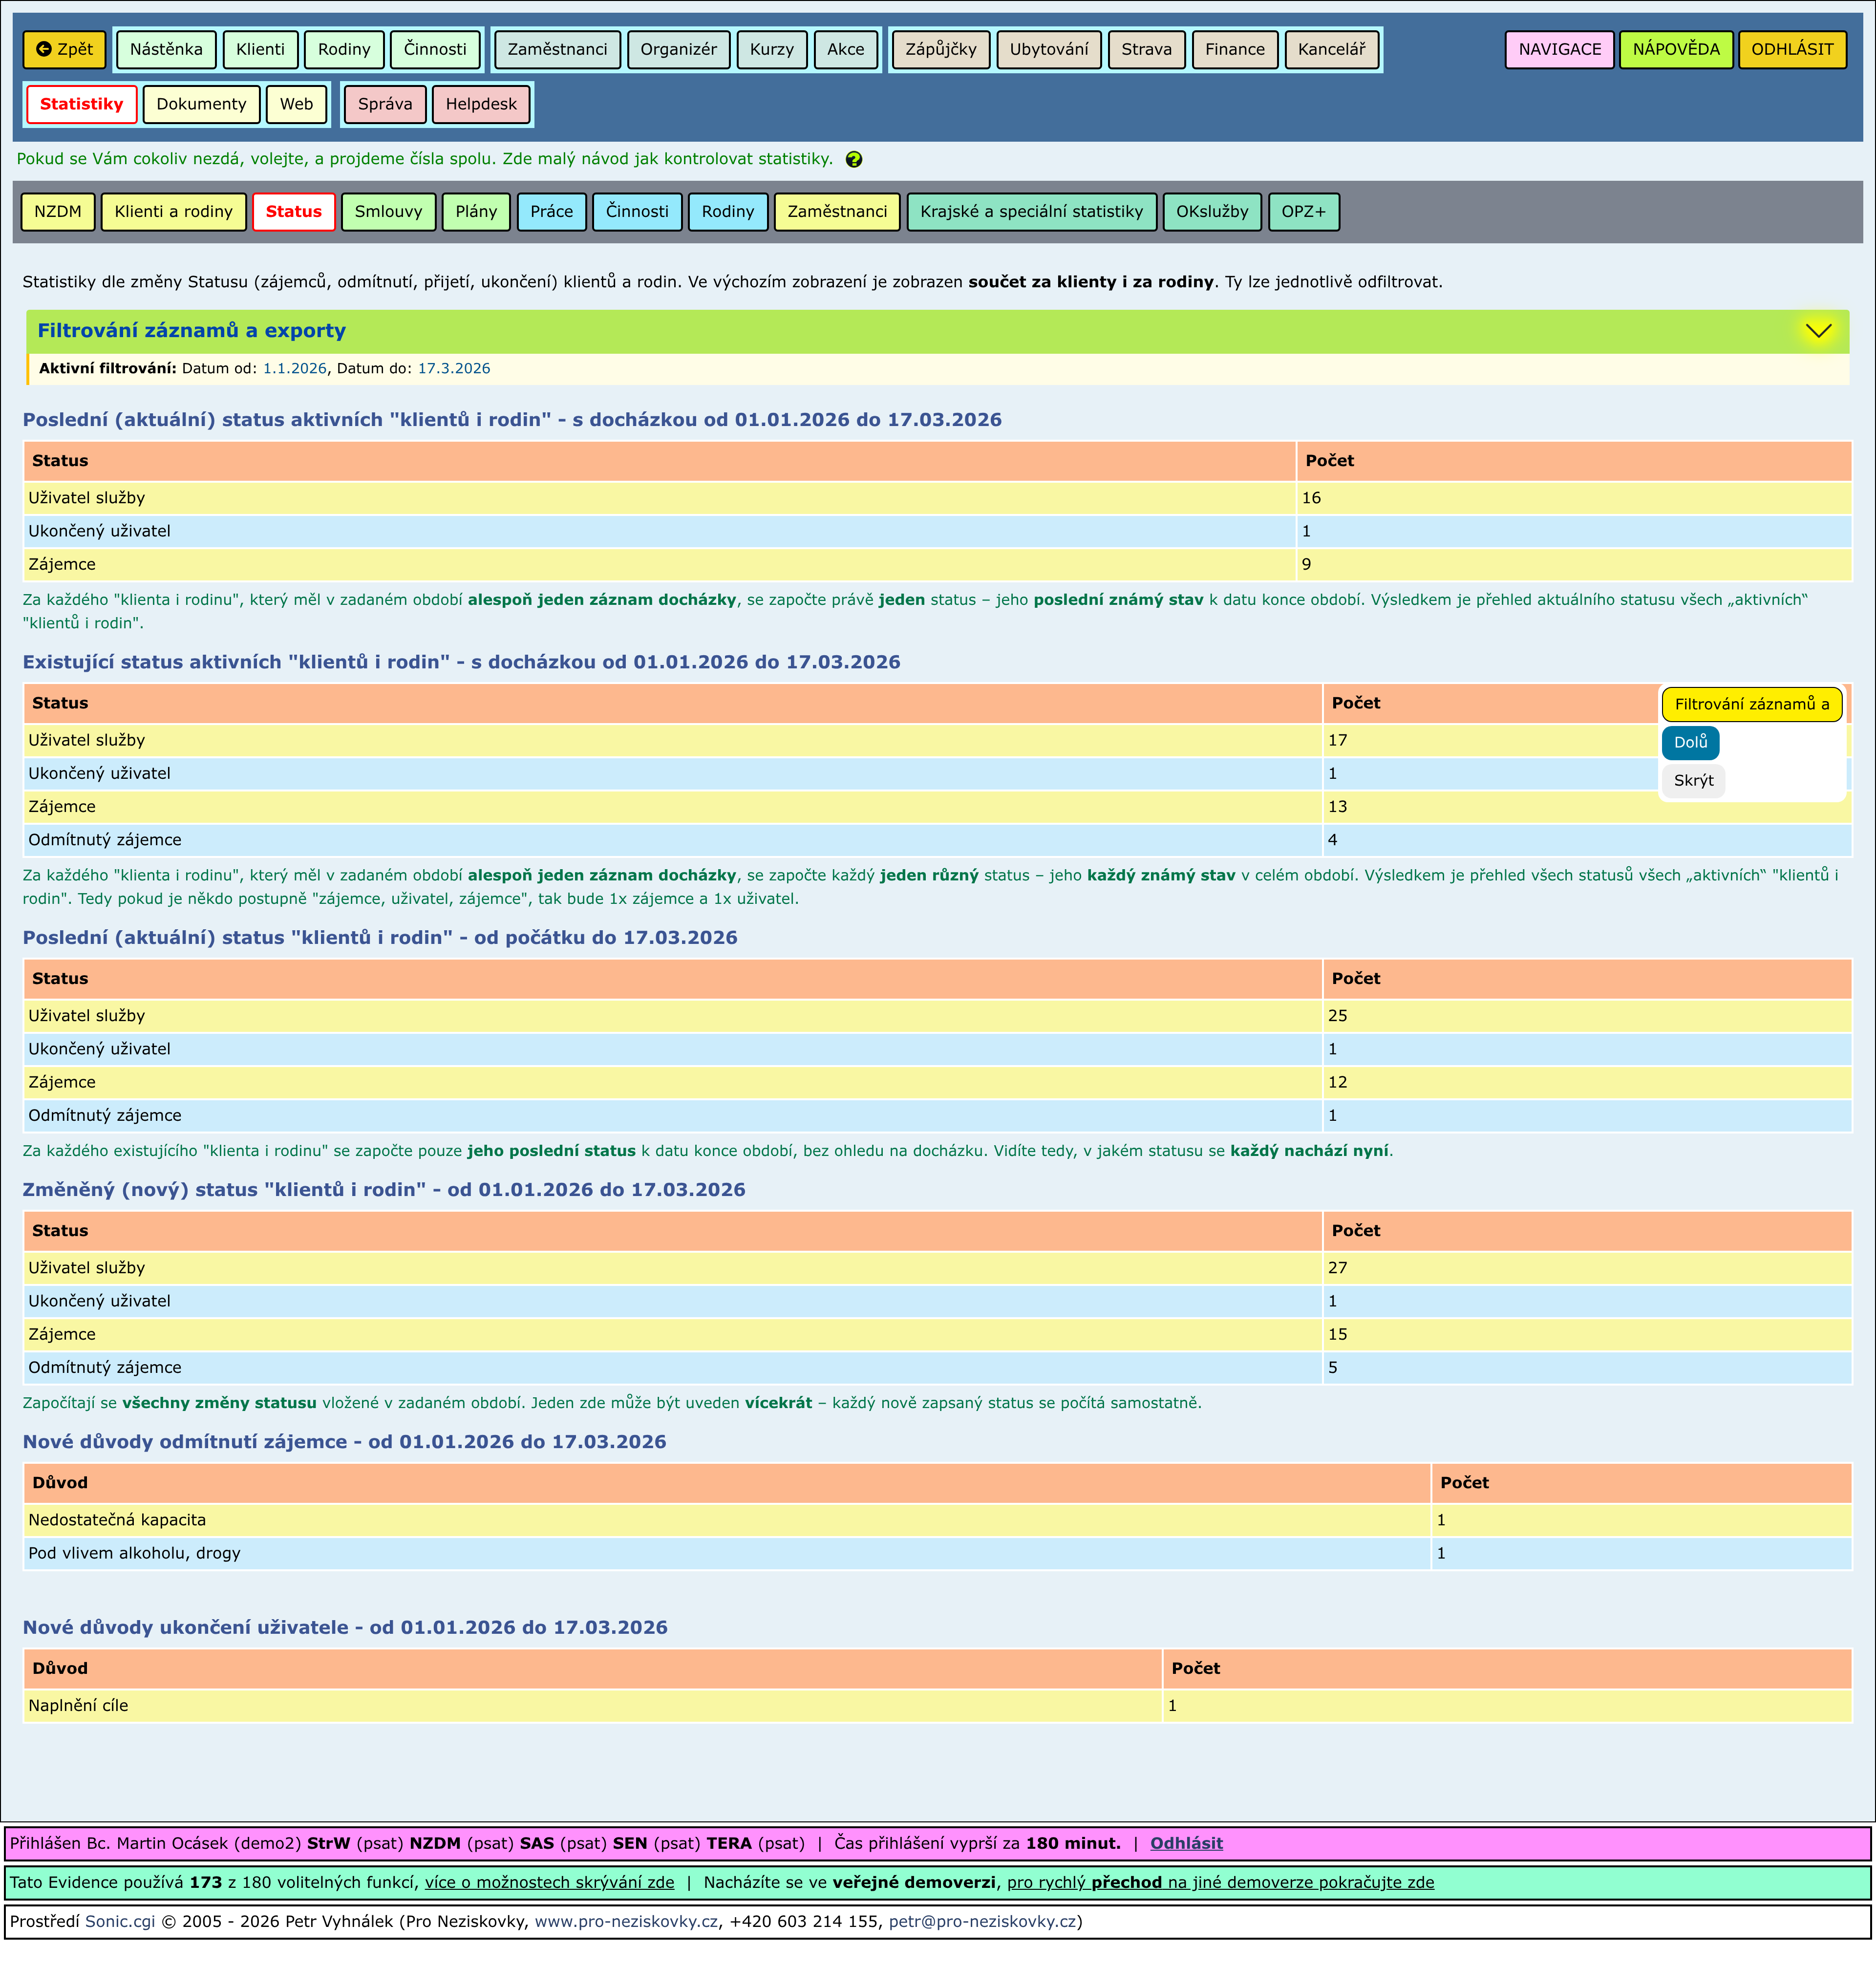The image size is (1876, 1967).
Task: Click the Zpět back arrow button
Action: pyautogui.click(x=64, y=49)
